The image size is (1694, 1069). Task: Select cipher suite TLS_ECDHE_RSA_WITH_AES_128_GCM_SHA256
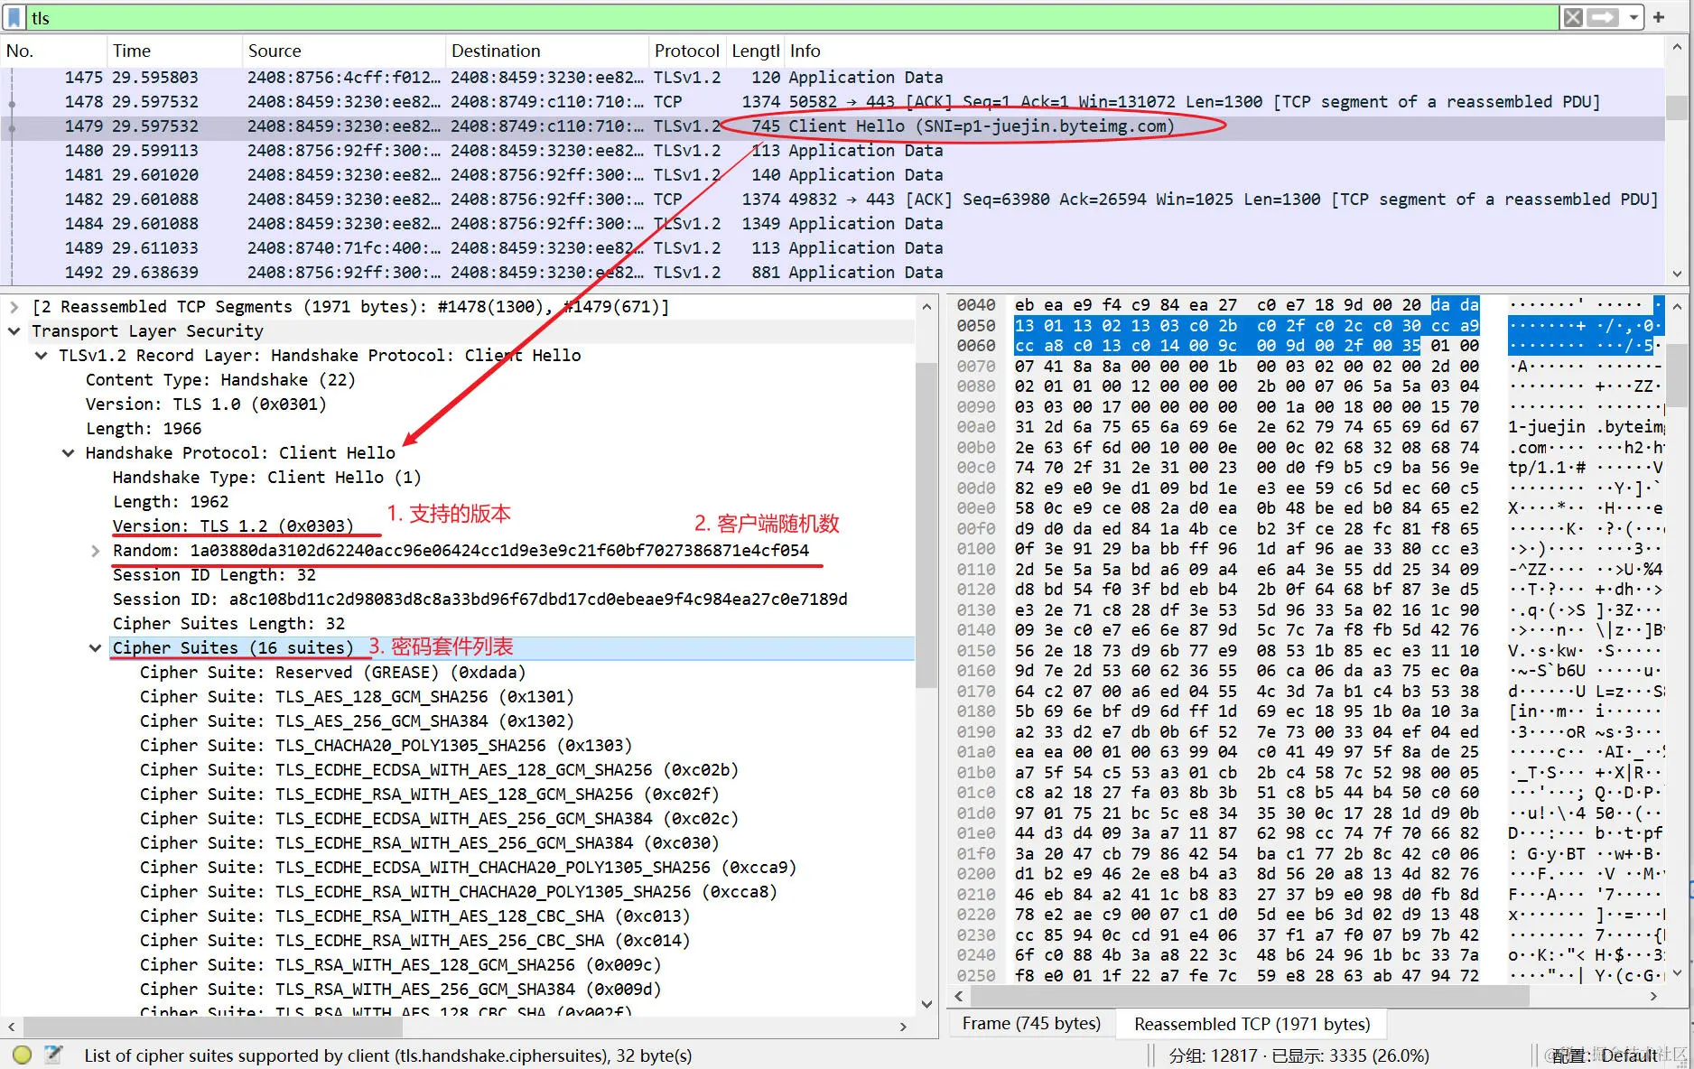coord(429,795)
